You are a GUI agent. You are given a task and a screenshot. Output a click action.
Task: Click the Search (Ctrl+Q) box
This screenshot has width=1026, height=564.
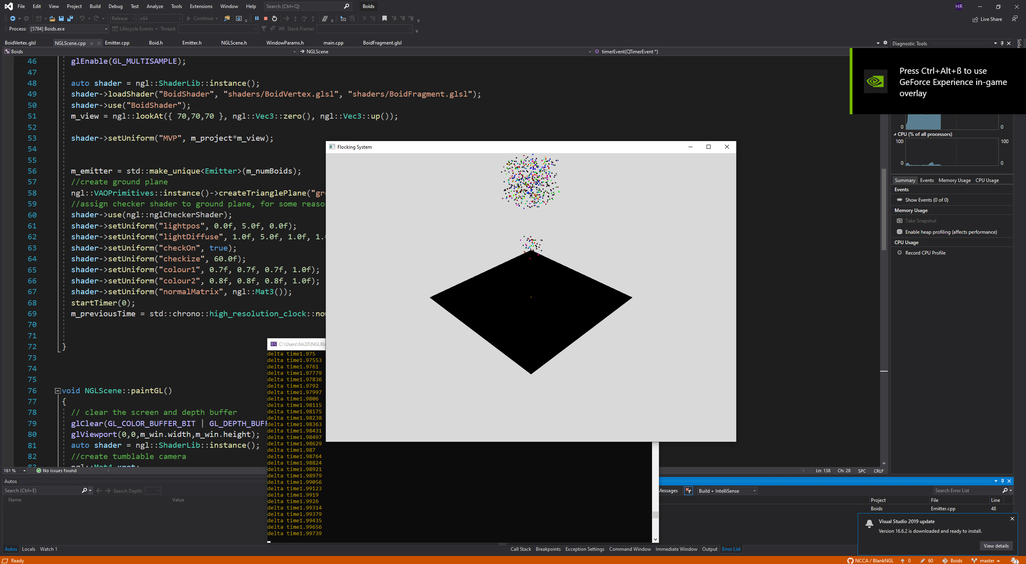308,6
